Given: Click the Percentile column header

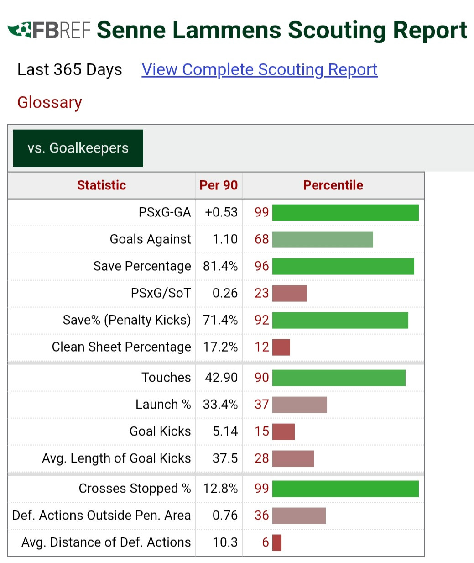Looking at the screenshot, I should pyautogui.click(x=333, y=185).
